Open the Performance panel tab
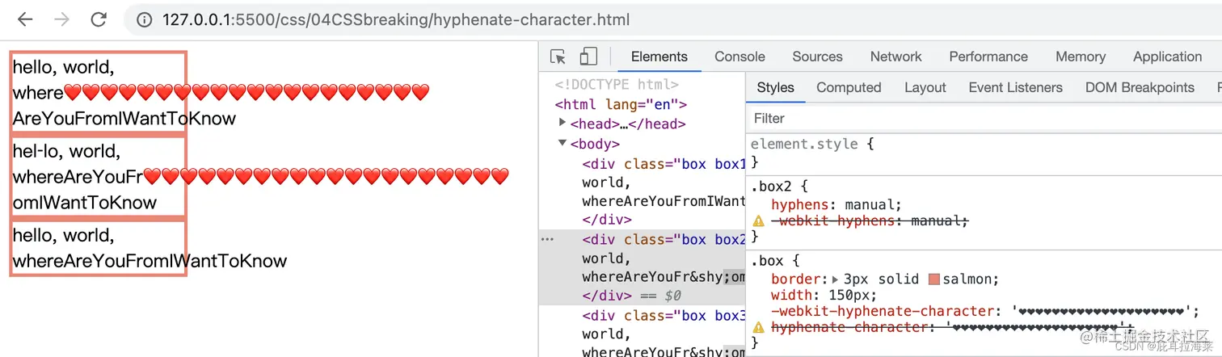 [x=988, y=57]
